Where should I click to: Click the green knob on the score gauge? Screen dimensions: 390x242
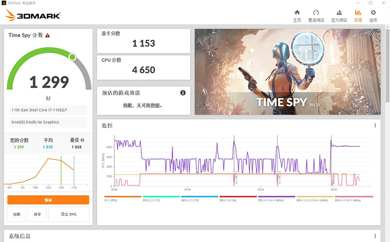pos(72,57)
